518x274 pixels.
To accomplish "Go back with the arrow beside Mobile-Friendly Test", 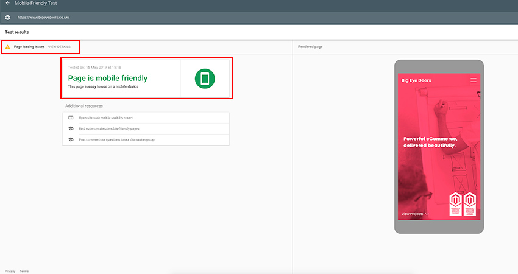I will pos(7,3).
